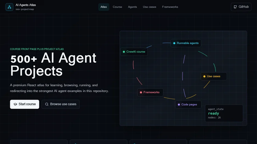Click the AI Agents Atlas title

click(26, 5)
